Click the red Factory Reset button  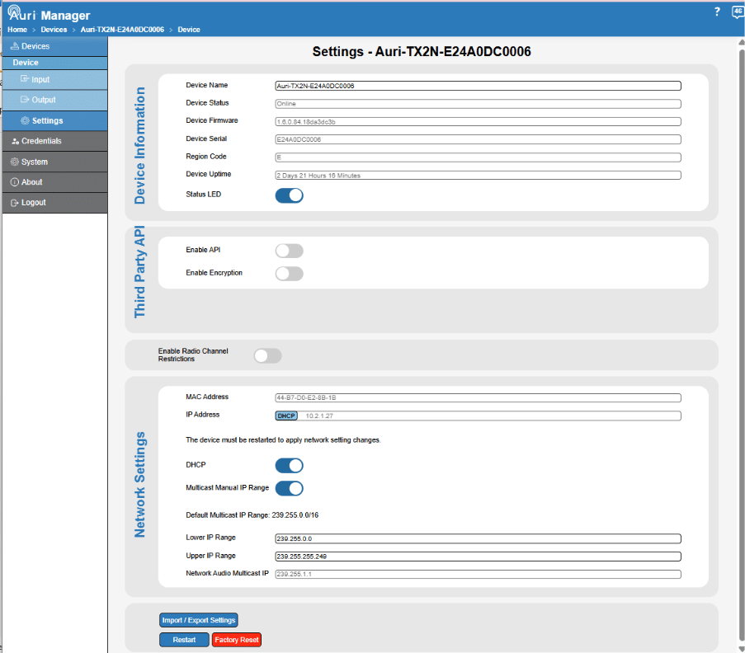237,640
